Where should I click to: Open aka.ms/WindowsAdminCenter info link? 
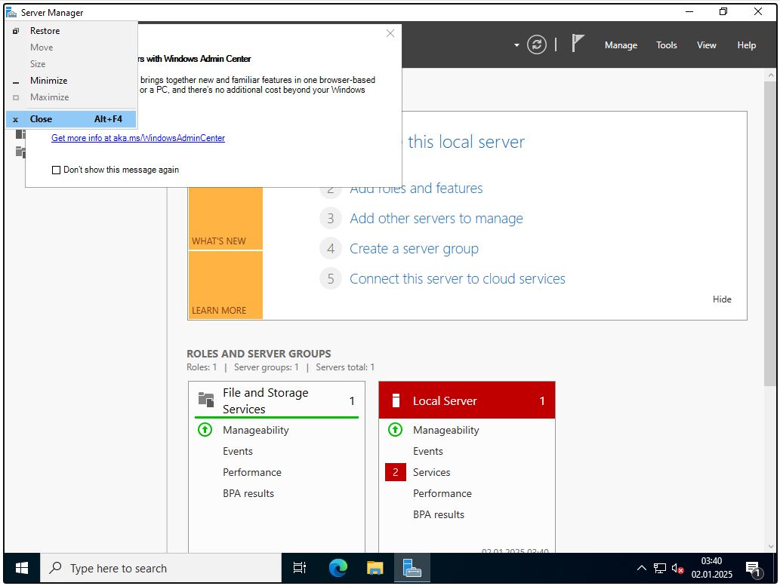tap(137, 138)
